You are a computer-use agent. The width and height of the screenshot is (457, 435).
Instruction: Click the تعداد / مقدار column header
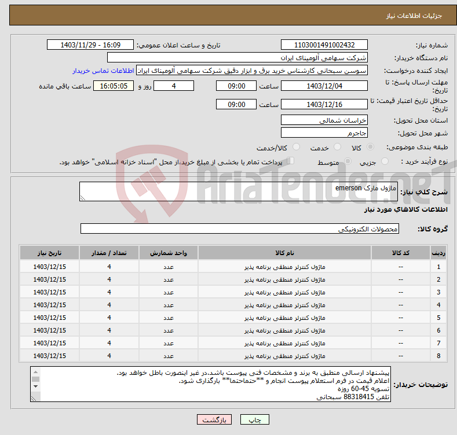109,253
